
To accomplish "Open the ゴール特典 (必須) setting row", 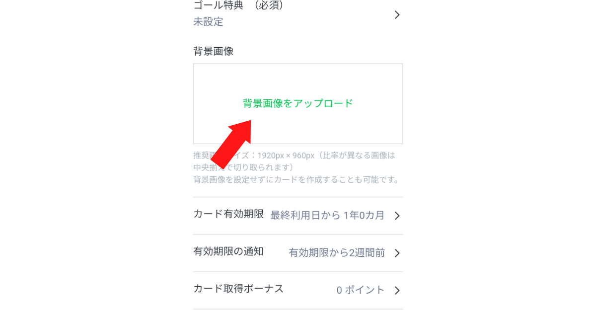I will (298, 14).
